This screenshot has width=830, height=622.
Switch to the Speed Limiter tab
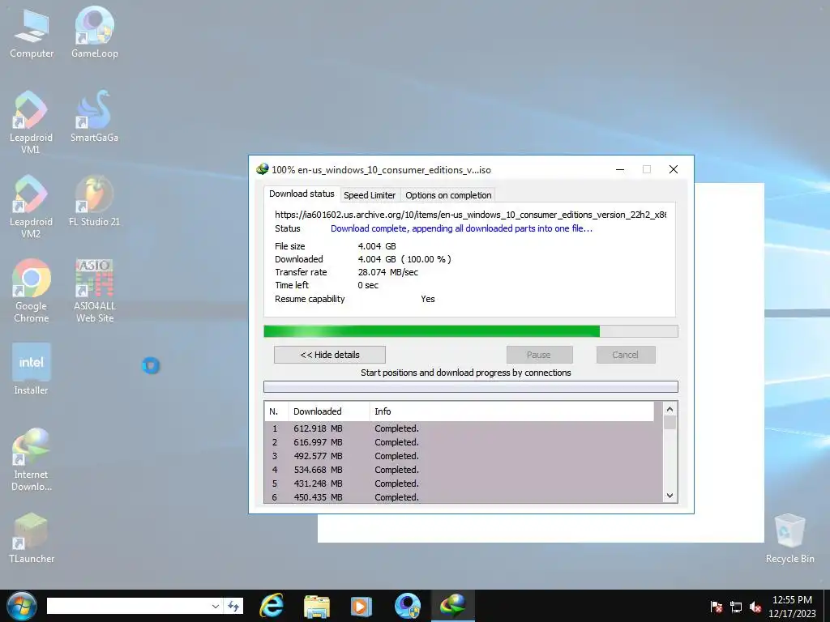coord(370,195)
